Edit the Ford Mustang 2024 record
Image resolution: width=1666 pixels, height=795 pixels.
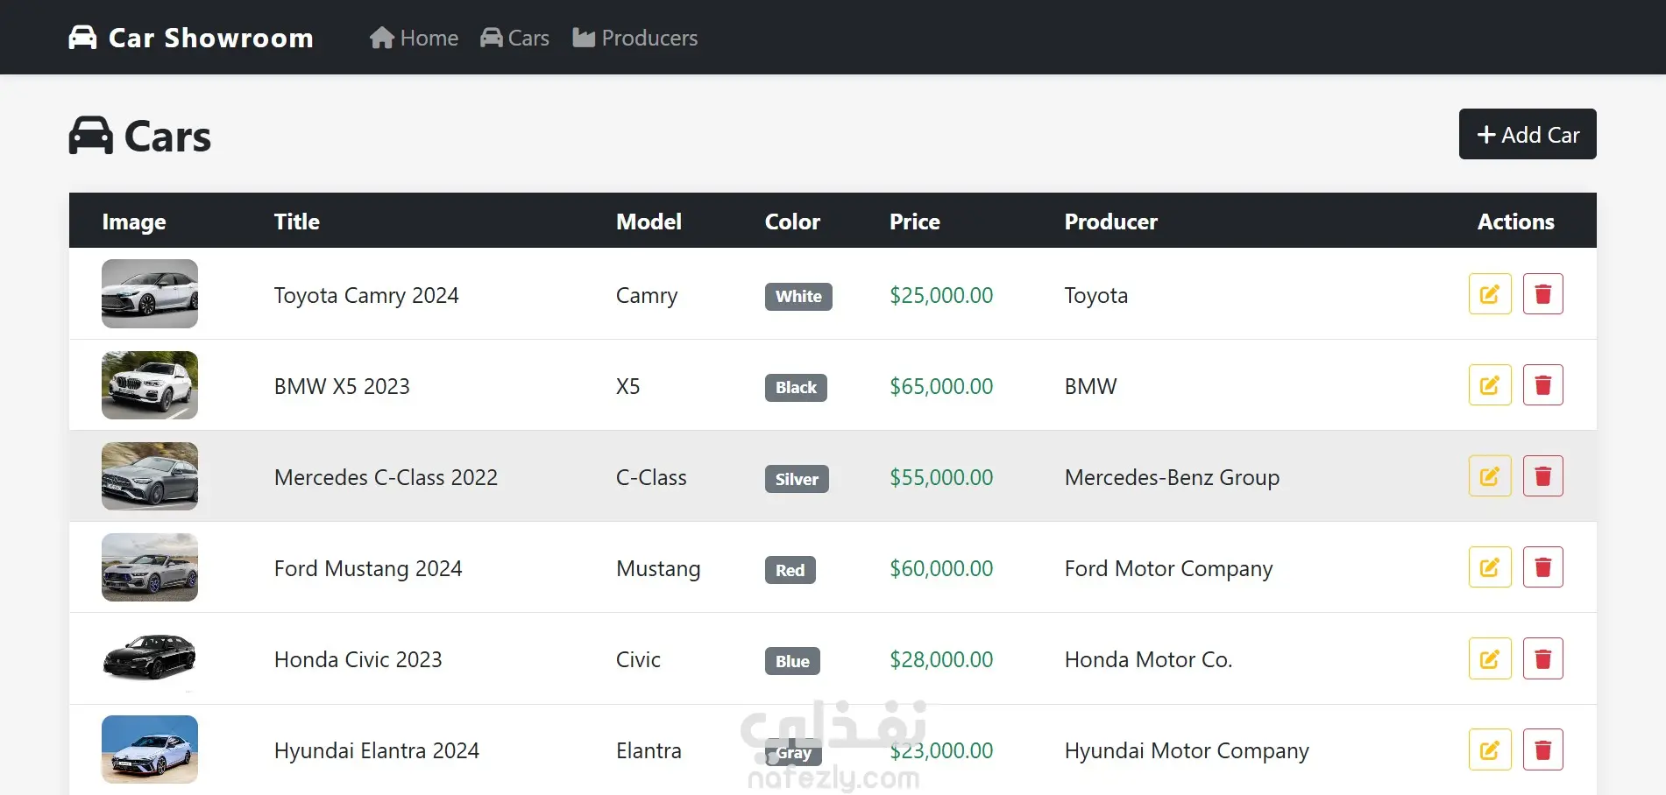pos(1490,567)
